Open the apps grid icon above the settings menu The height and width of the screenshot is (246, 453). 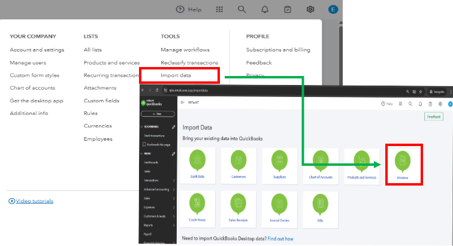tap(219, 10)
